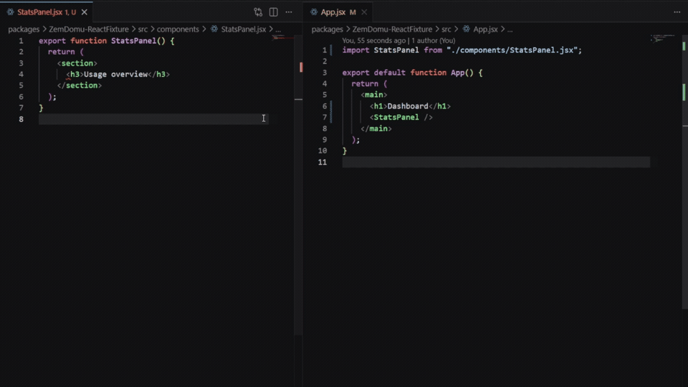Click the '<section>' opening tag in the left editor

coord(77,63)
